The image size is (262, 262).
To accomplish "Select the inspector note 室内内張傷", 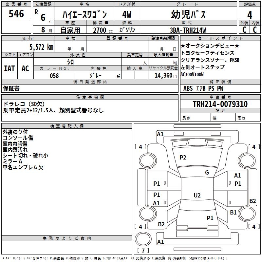I will click(x=15, y=143).
